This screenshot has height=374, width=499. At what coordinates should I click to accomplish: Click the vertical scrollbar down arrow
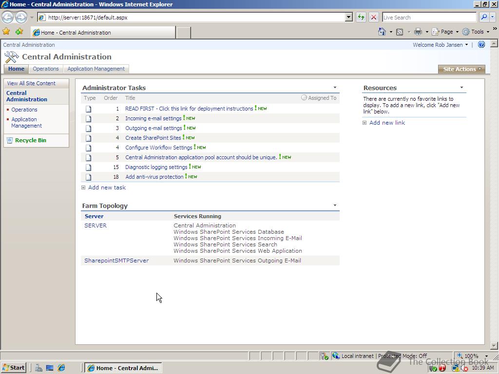tap(494, 346)
